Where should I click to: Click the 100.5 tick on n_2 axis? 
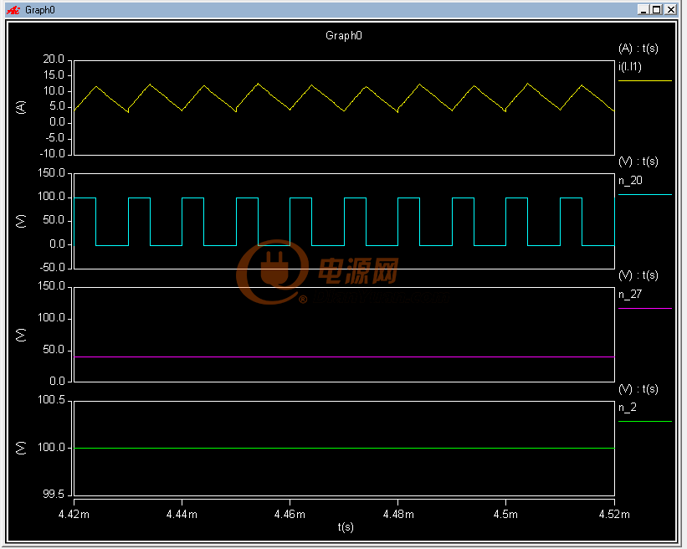pos(51,399)
